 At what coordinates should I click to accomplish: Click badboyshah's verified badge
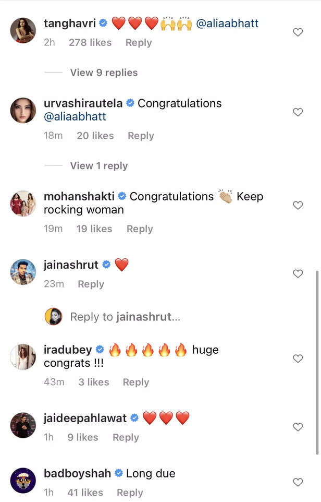117,473
